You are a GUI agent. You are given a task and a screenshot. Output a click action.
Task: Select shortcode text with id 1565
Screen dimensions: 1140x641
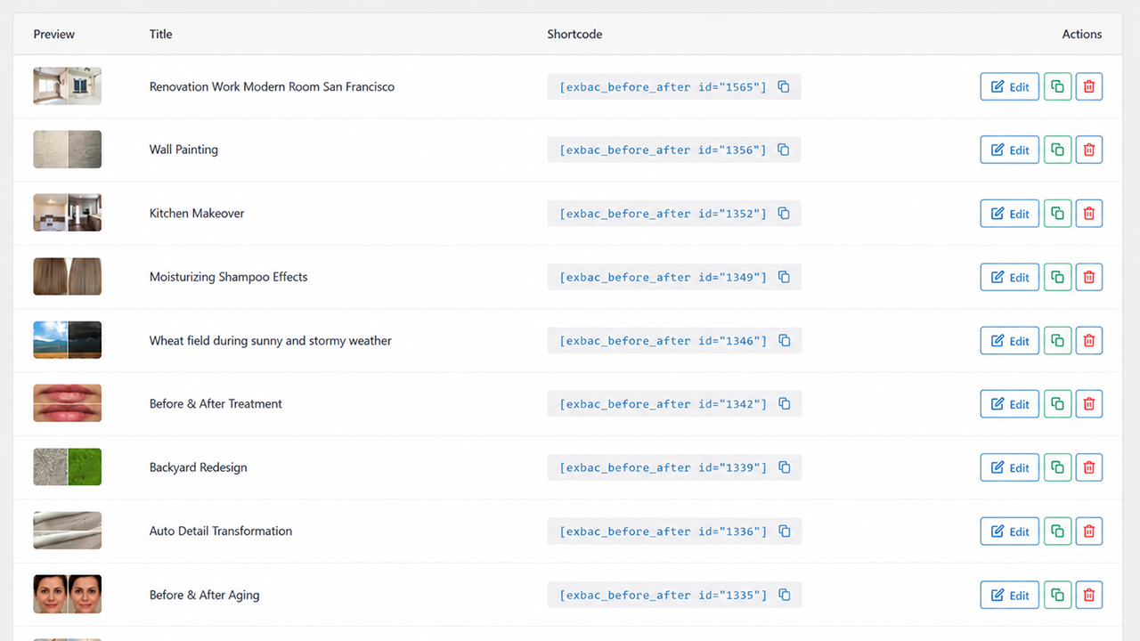pyautogui.click(x=663, y=87)
